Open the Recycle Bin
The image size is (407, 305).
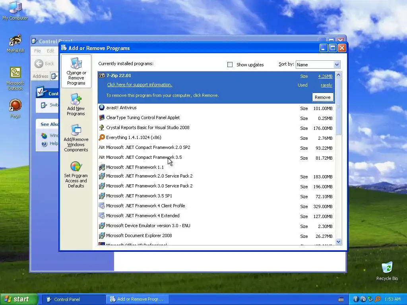(x=387, y=271)
